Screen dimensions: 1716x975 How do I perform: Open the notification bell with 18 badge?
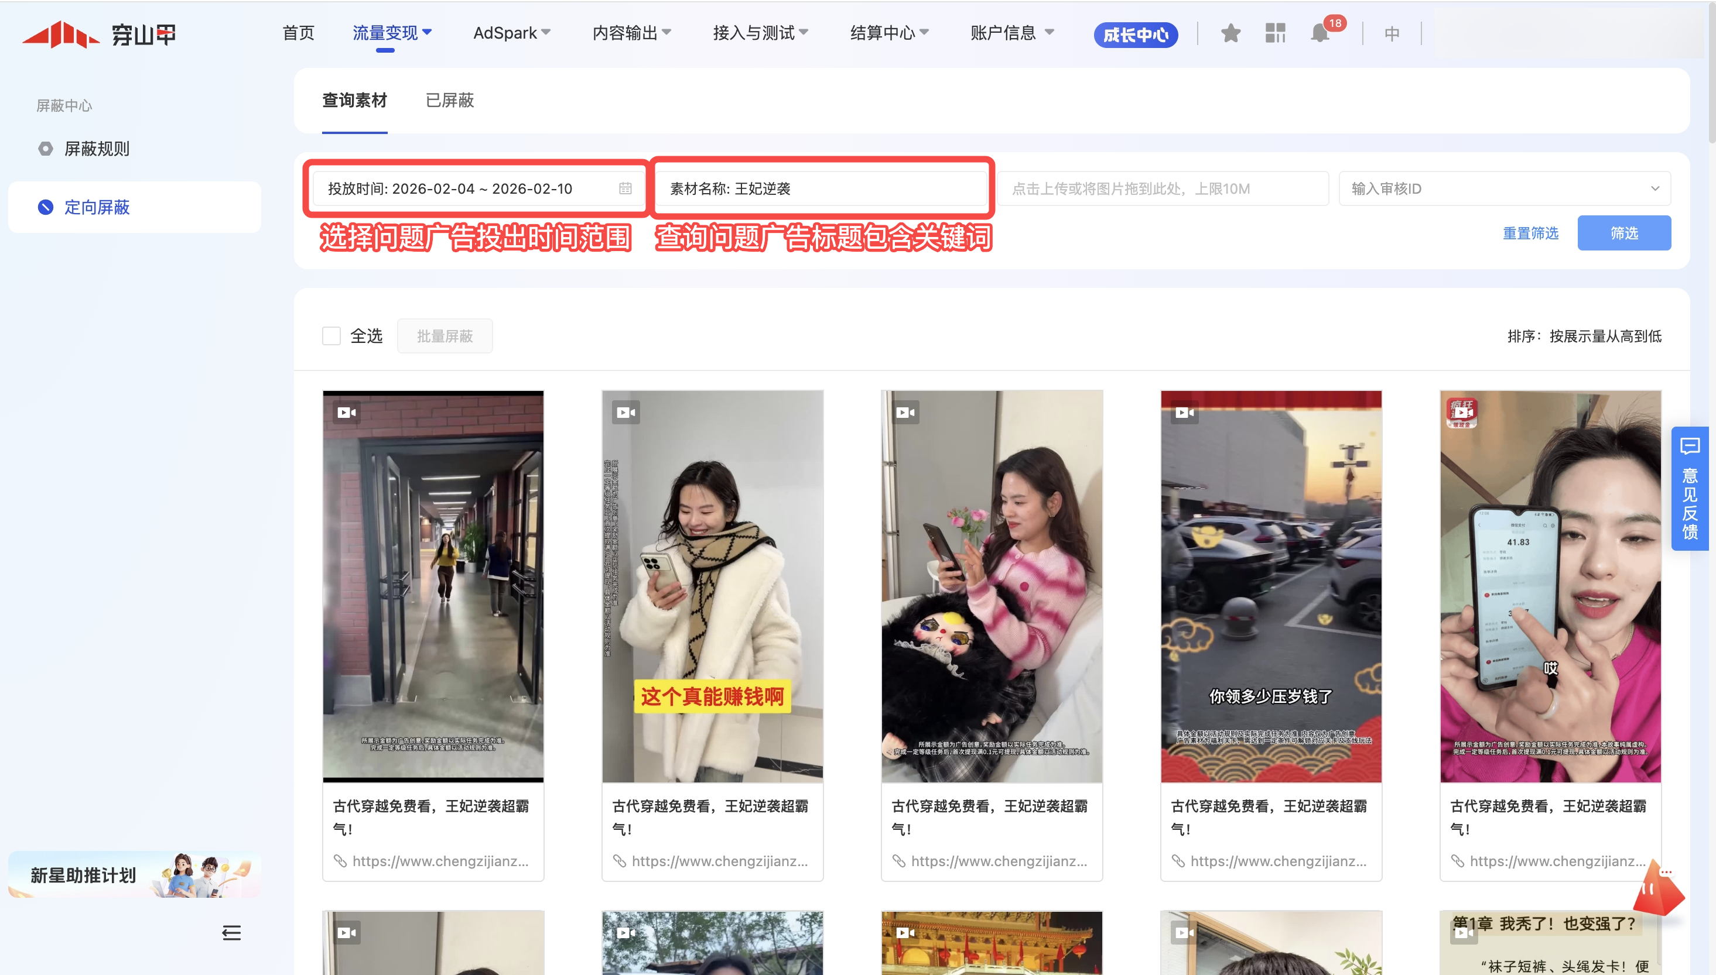1320,33
